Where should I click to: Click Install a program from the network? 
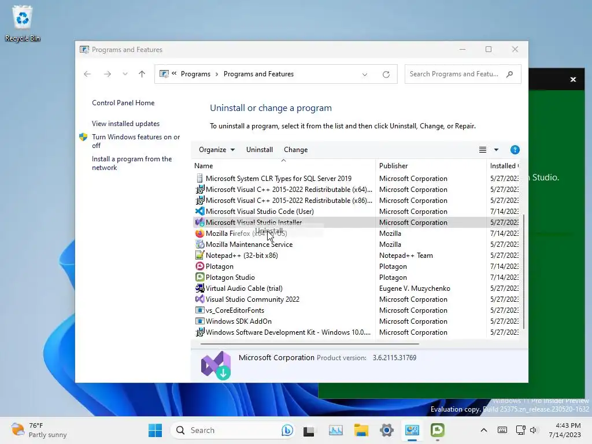(x=132, y=163)
